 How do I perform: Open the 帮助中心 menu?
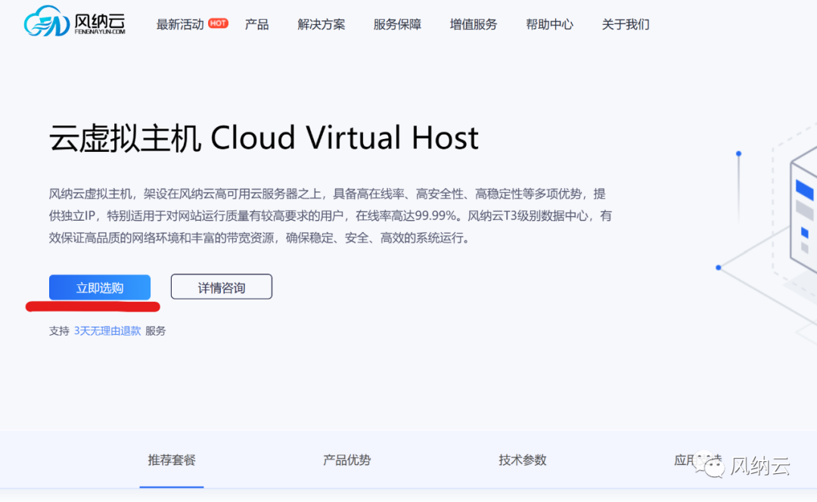coord(549,24)
